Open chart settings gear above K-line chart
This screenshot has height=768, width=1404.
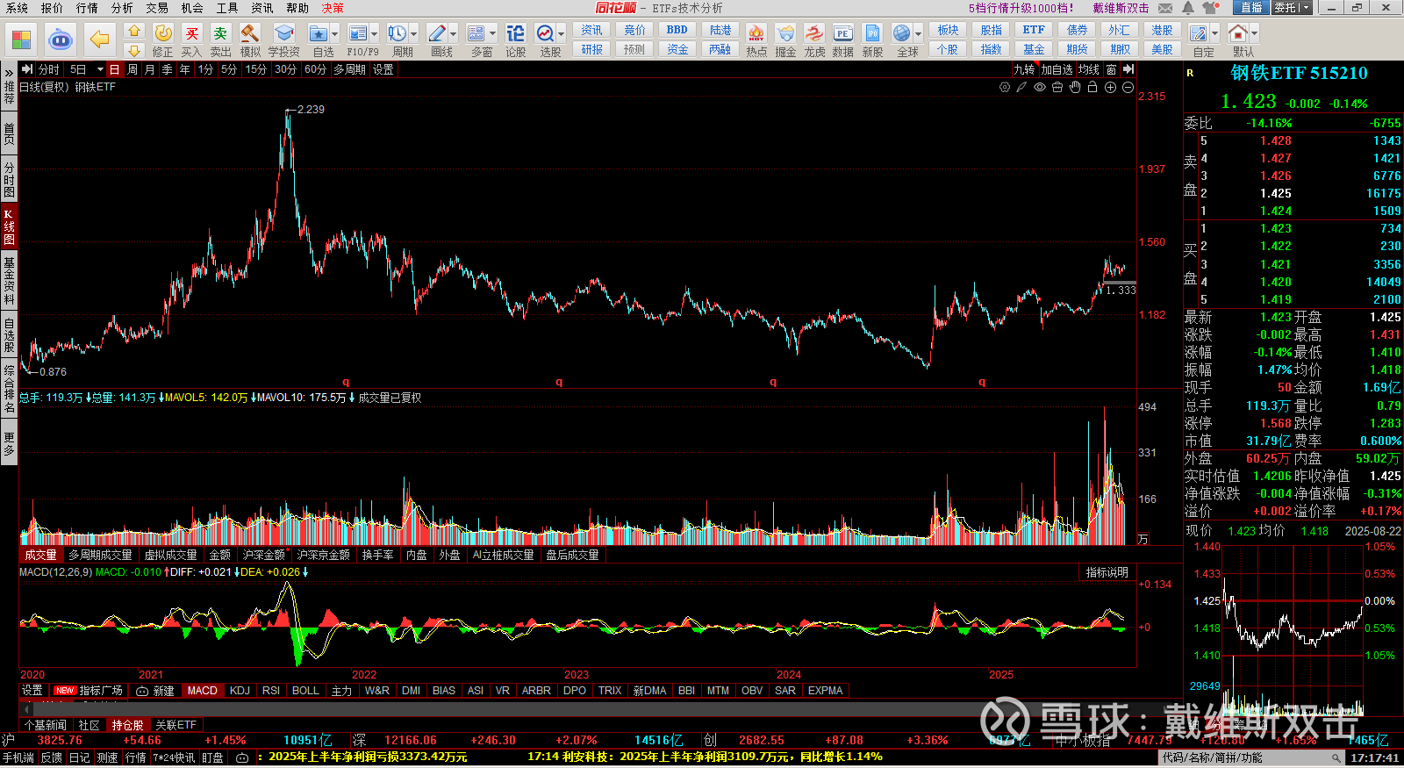pos(1005,88)
